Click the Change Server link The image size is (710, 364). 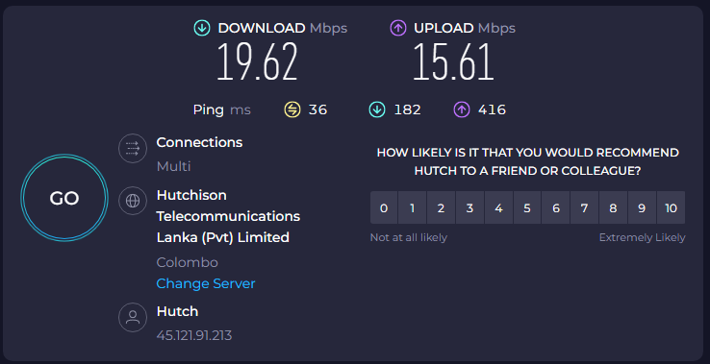tap(206, 283)
